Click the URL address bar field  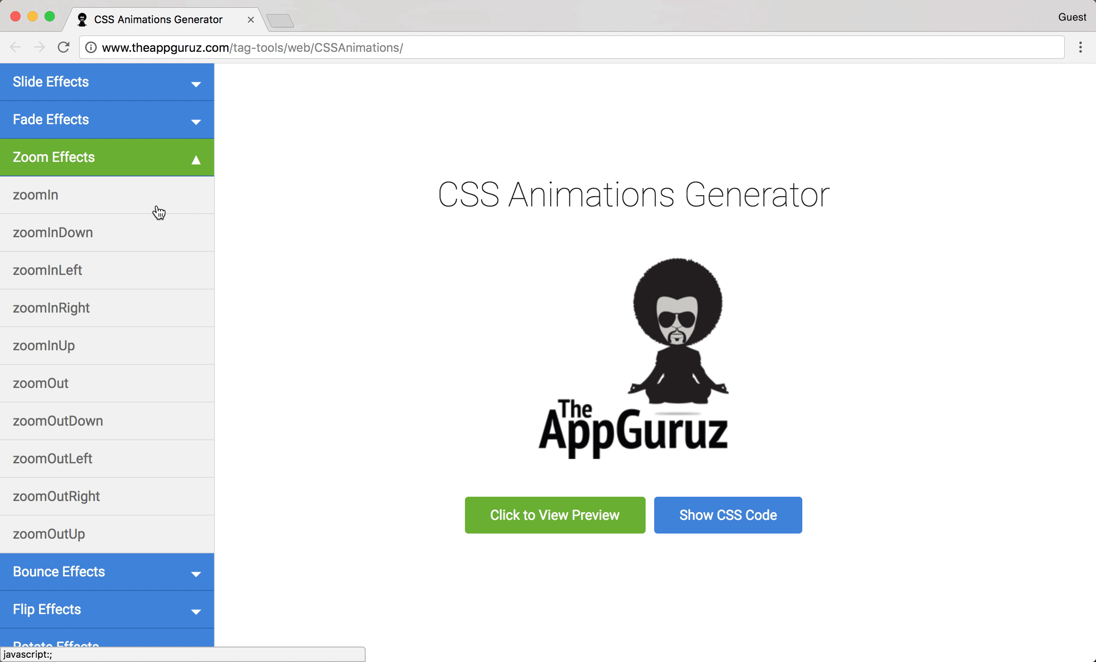(578, 47)
